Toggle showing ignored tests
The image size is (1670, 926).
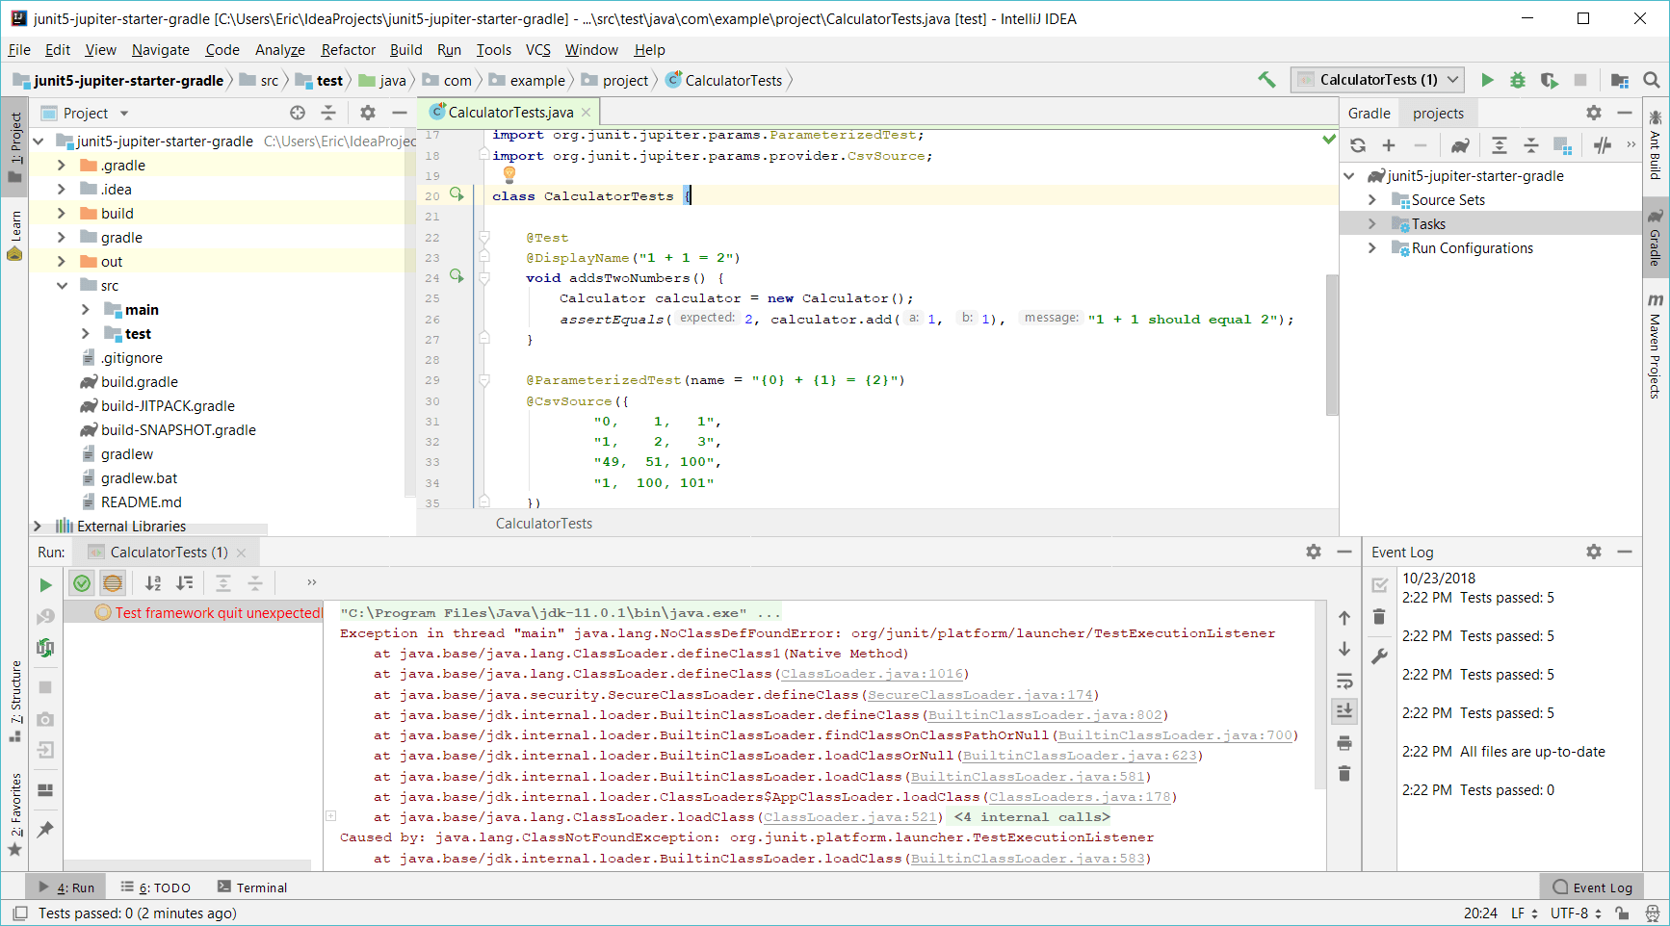point(113,582)
